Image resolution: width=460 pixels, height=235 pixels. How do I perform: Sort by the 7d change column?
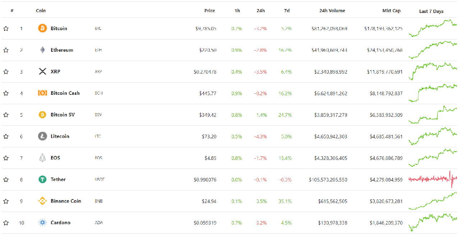tap(287, 10)
